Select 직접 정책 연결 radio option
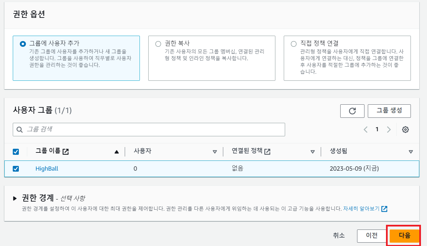 (x=294, y=44)
